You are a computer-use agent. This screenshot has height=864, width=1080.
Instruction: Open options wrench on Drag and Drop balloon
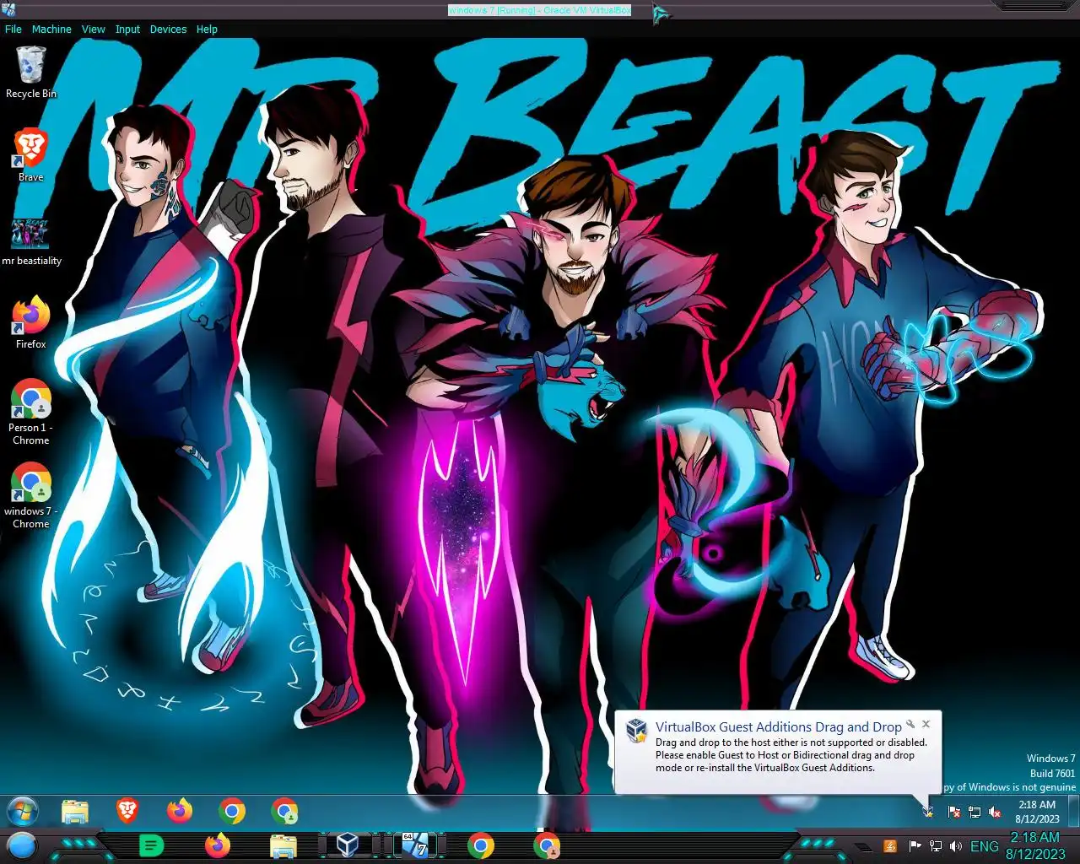point(910,724)
